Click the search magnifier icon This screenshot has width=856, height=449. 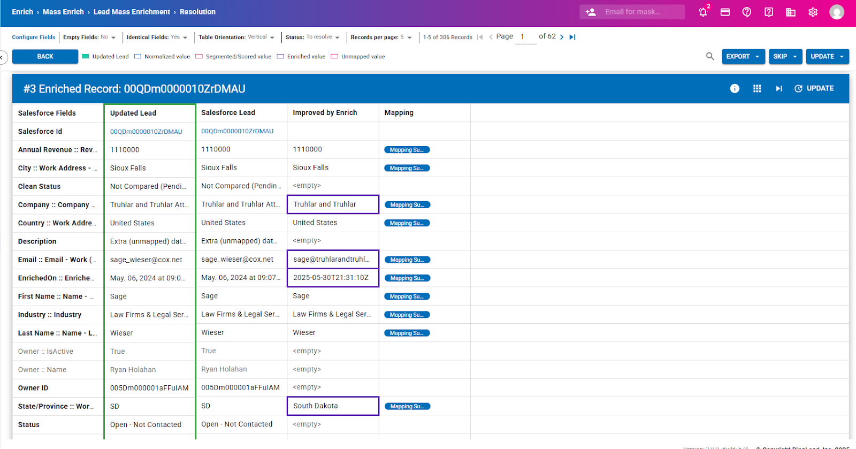[710, 56]
